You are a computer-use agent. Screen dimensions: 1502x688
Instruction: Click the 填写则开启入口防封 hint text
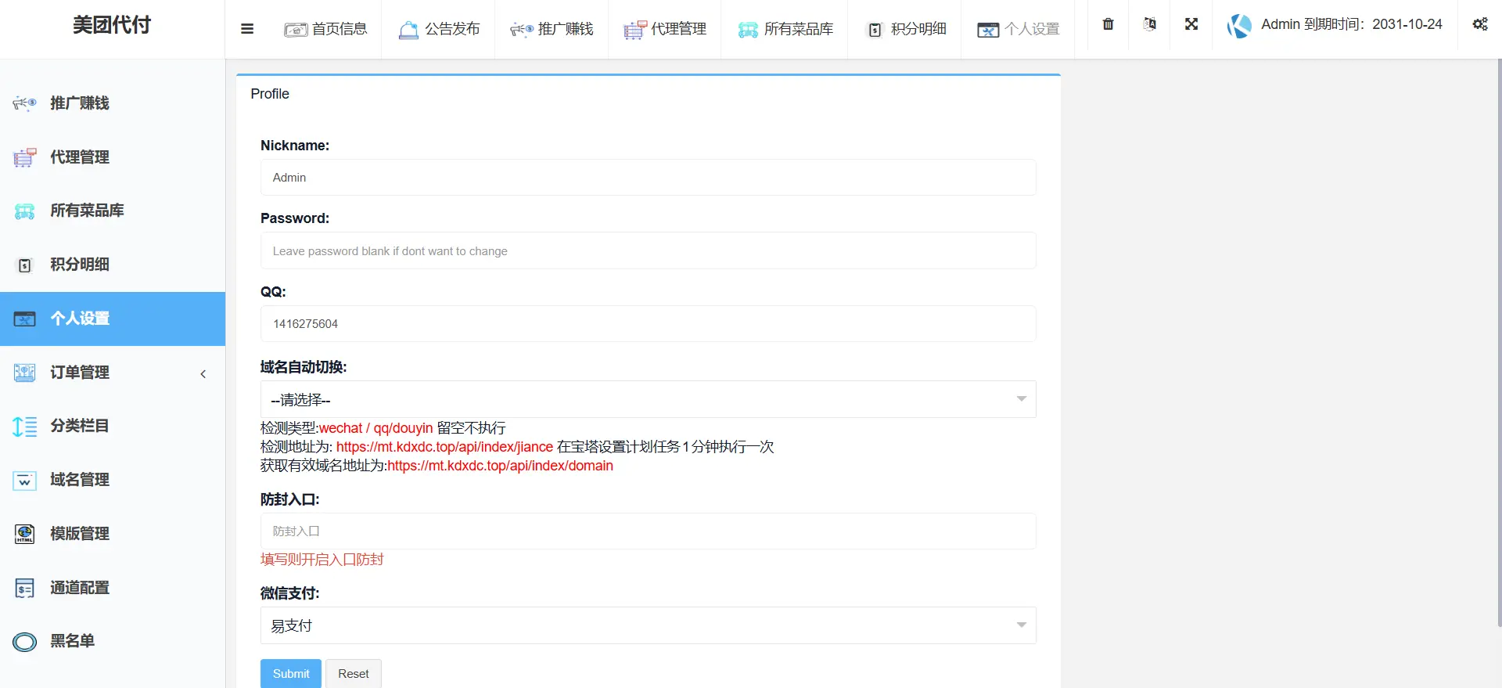point(322,560)
